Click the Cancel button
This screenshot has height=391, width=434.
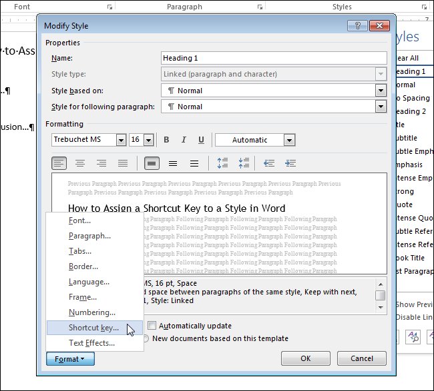coord(361,358)
